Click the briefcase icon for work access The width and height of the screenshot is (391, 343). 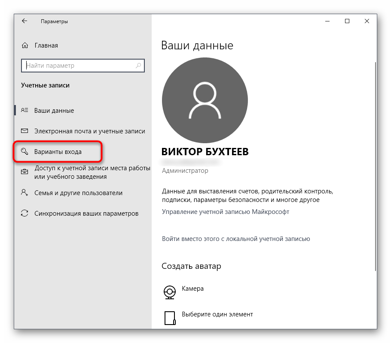click(x=25, y=172)
